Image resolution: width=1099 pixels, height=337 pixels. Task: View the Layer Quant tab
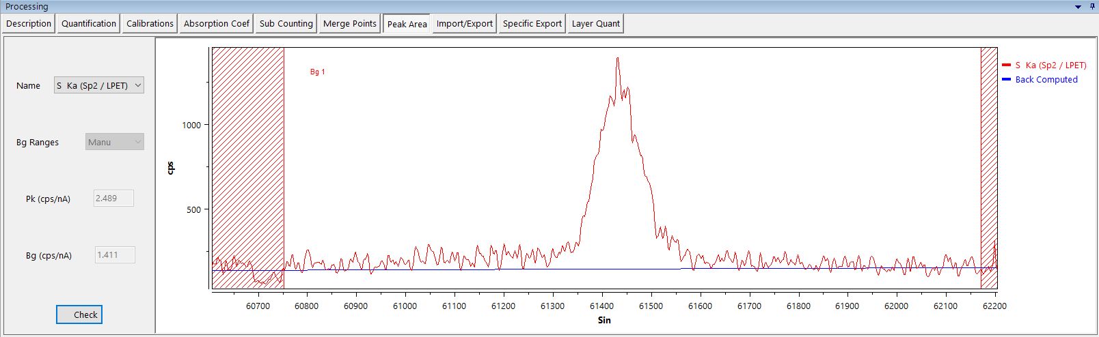(595, 24)
